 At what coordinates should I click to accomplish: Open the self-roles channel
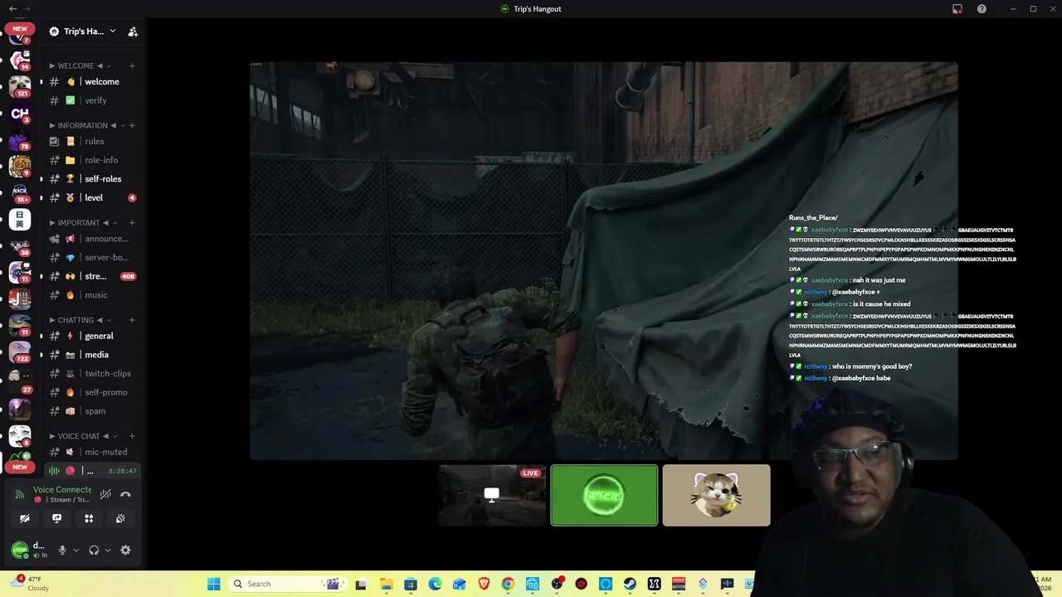pos(93,178)
